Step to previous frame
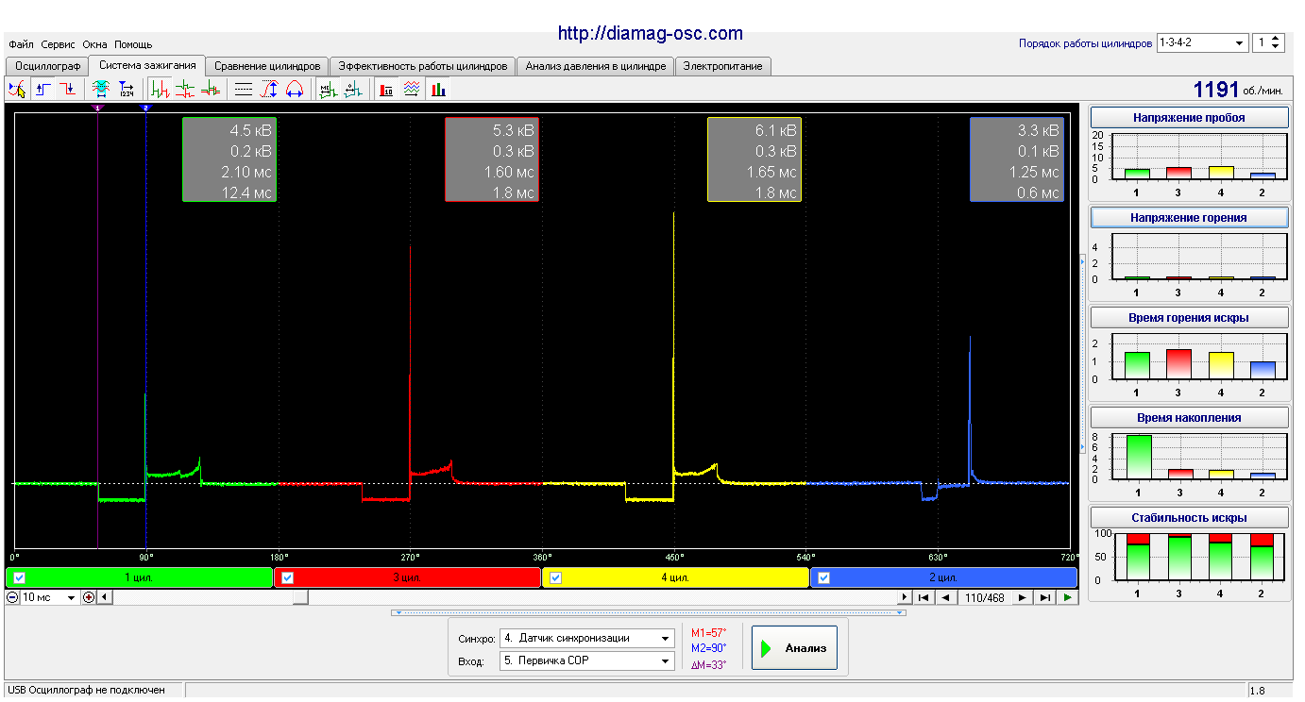This screenshot has width=1305, height=702. coord(945,597)
